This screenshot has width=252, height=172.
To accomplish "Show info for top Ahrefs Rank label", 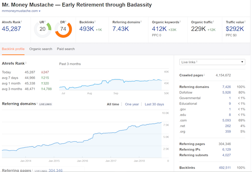I will pyautogui.click(x=21, y=21).
